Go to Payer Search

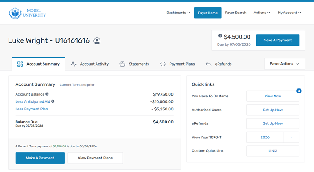tap(235, 13)
